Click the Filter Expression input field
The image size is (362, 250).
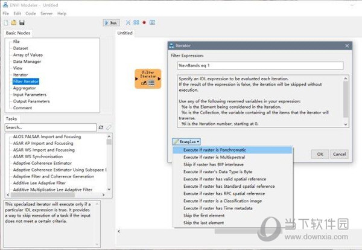(260, 66)
